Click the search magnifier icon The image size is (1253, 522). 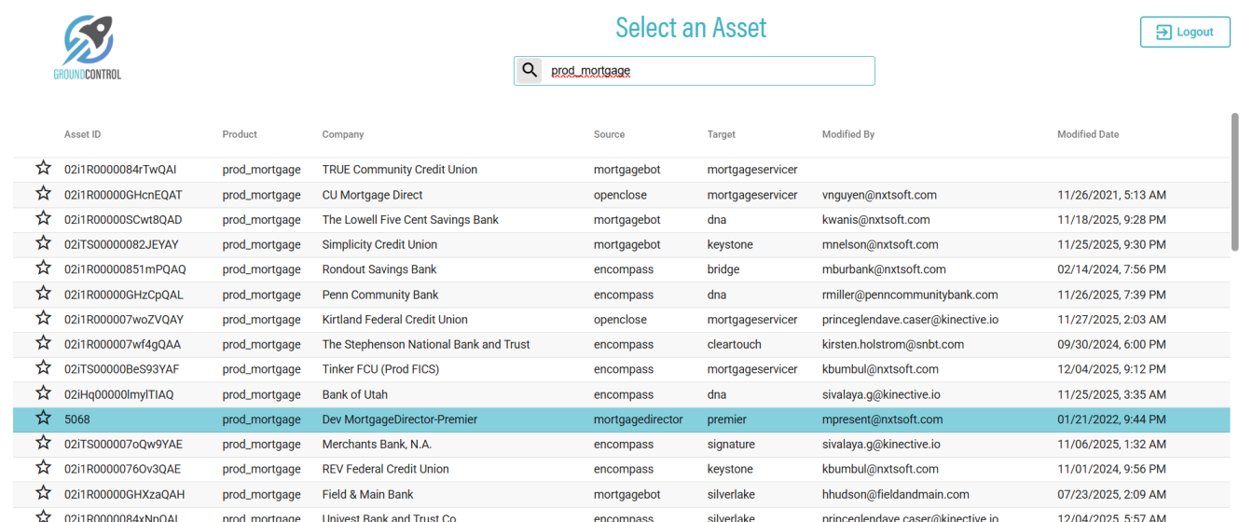point(529,70)
